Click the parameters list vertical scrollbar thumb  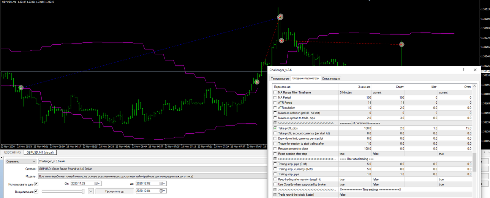(474, 162)
